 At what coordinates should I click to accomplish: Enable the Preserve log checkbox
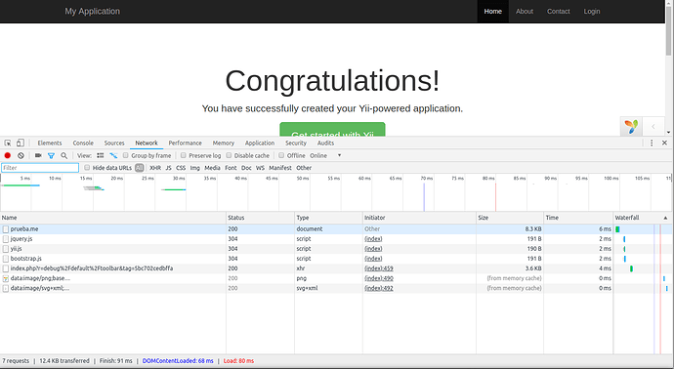(x=183, y=155)
